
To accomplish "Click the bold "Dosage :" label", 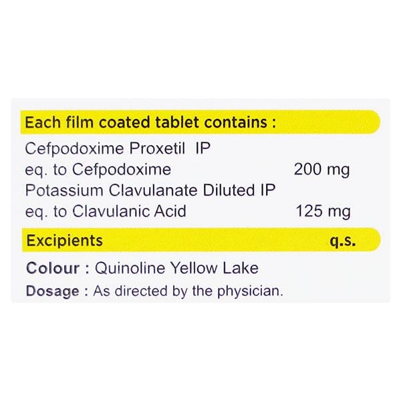I will click(57, 291).
